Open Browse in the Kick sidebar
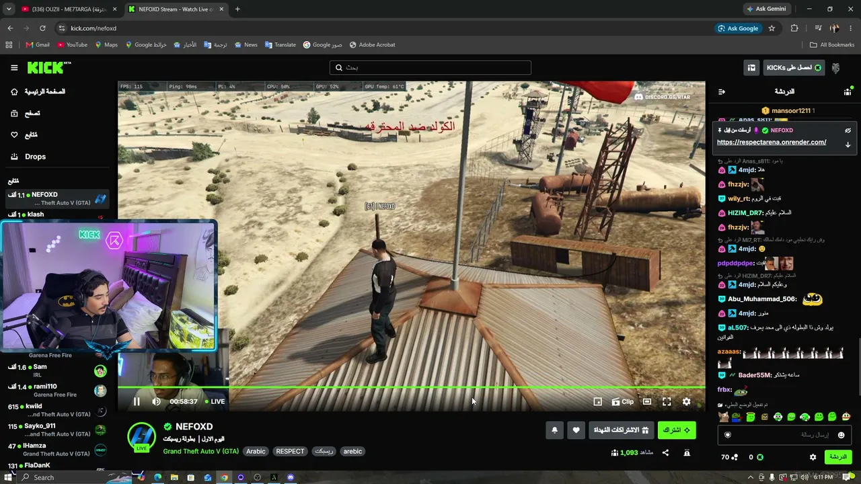This screenshot has height=484, width=861. pos(24,114)
